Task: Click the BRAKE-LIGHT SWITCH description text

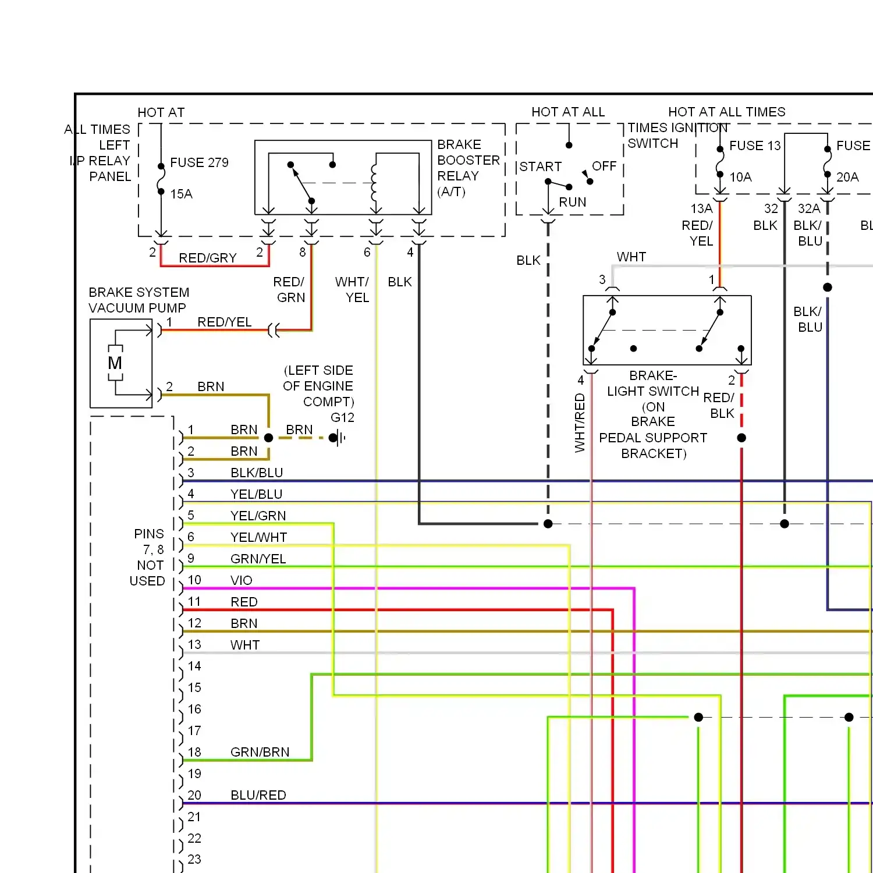Action: (x=653, y=414)
